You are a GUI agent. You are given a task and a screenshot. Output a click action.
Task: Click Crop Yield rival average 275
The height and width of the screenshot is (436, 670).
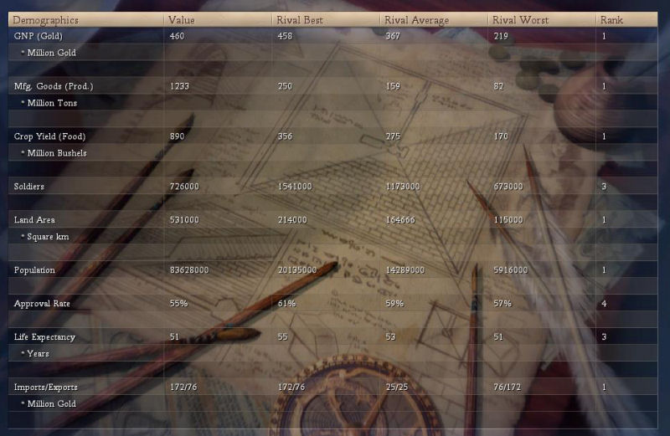point(393,136)
